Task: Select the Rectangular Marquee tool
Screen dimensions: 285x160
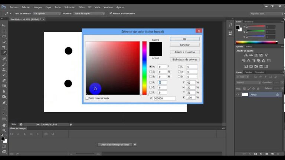Action: [x=4, y=31]
